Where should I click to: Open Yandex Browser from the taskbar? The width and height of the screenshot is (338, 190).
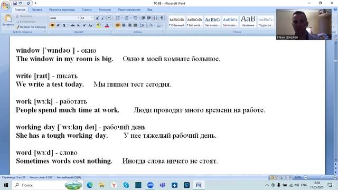[114, 185]
